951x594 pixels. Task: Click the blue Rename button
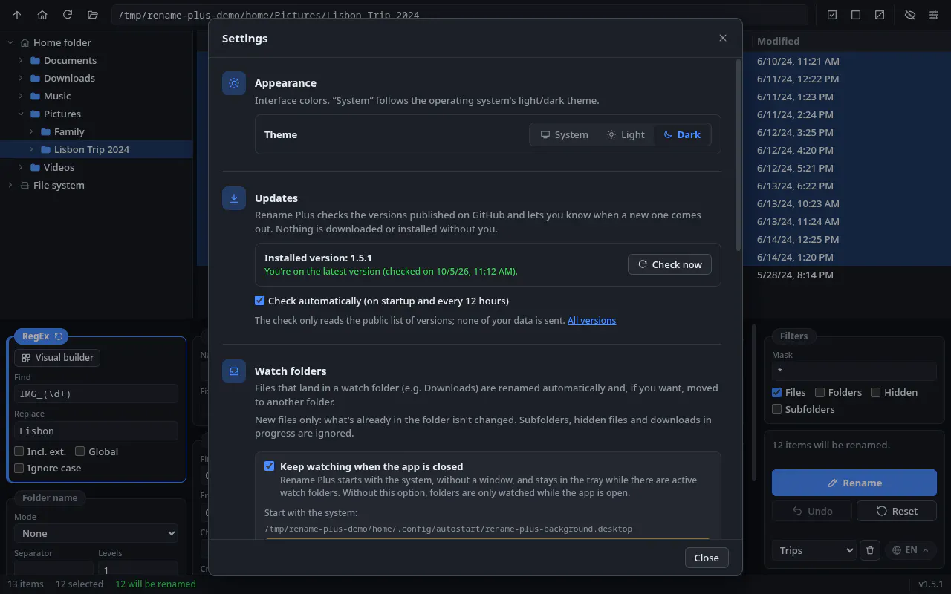pos(854,483)
